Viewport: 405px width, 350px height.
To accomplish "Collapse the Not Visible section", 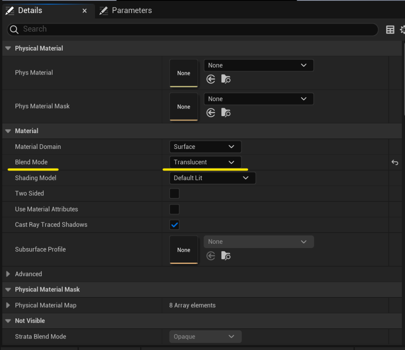I will [x=8, y=321].
